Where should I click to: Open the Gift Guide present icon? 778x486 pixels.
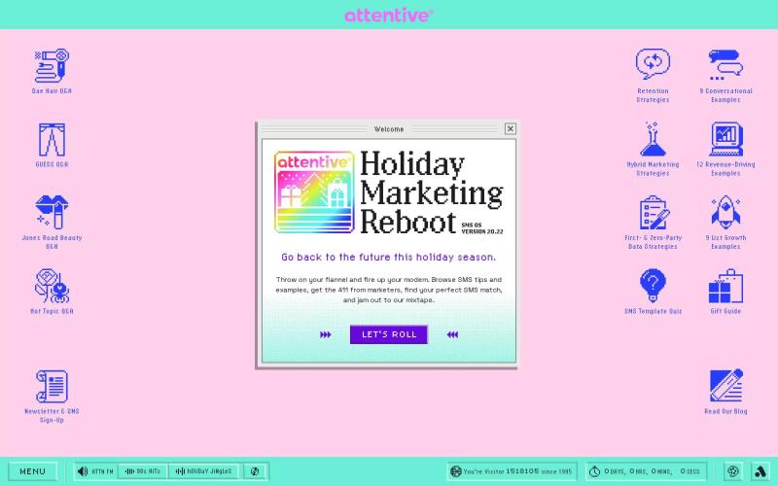725,286
